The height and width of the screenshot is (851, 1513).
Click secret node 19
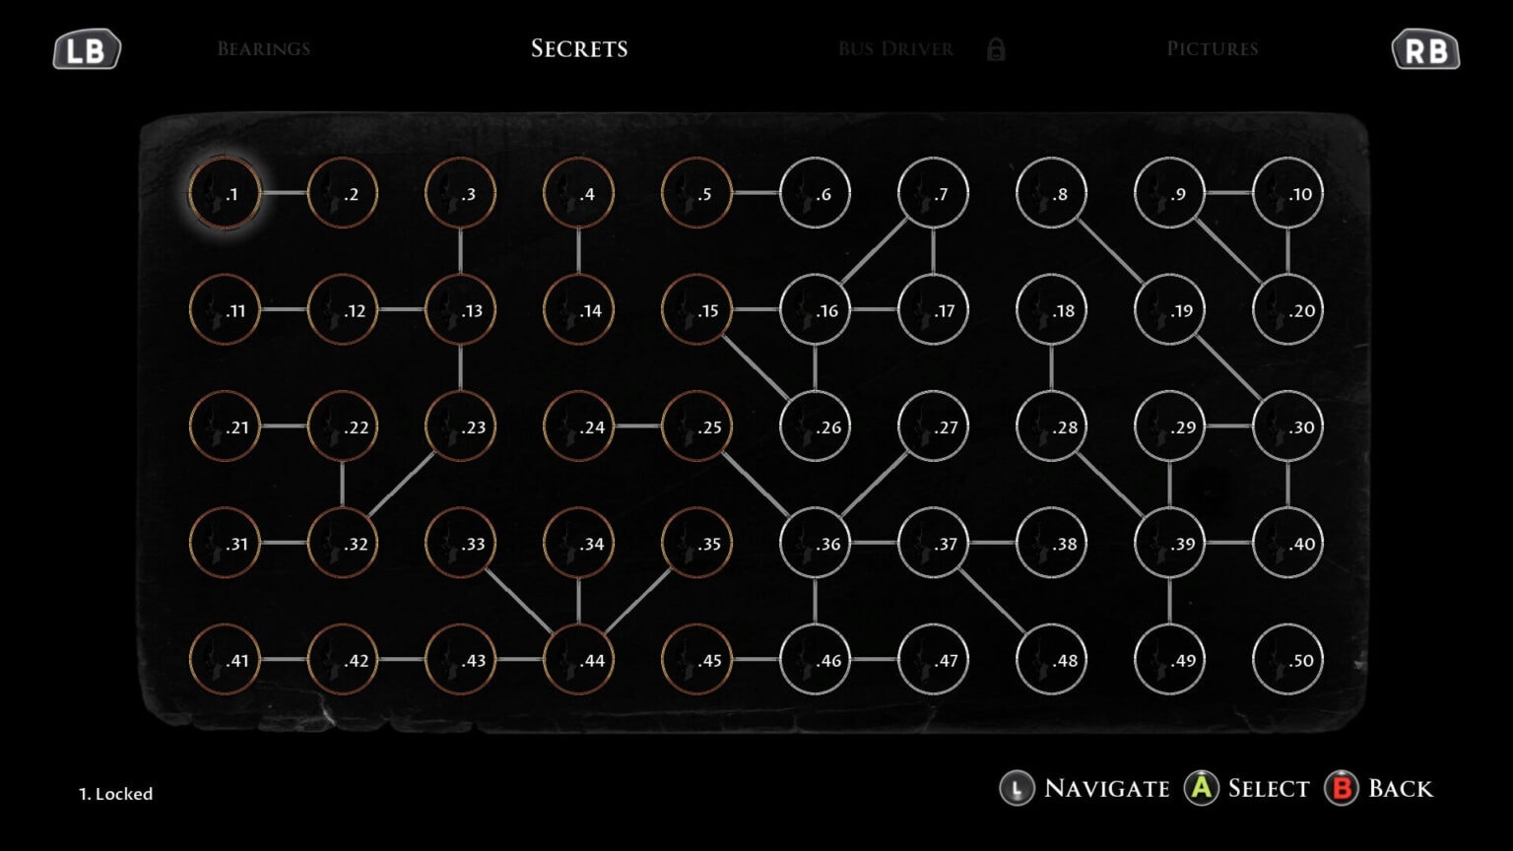coord(1169,310)
